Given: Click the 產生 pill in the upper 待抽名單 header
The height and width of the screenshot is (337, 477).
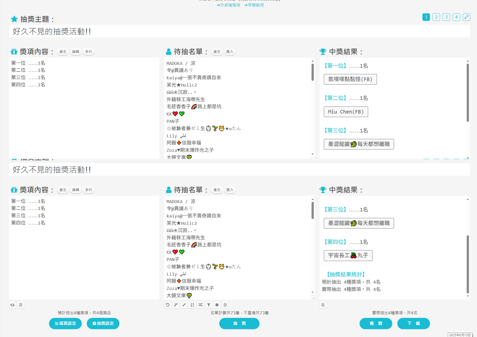Looking at the screenshot, I should coord(217,52).
